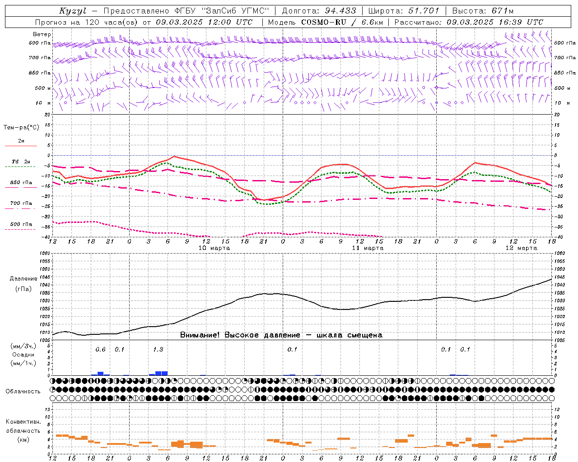Click the Облачность cloud cover label
This screenshot has width=578, height=462.
click(23, 392)
